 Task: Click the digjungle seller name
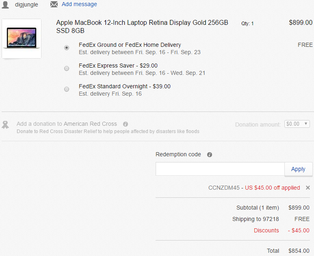pyautogui.click(x=27, y=4)
